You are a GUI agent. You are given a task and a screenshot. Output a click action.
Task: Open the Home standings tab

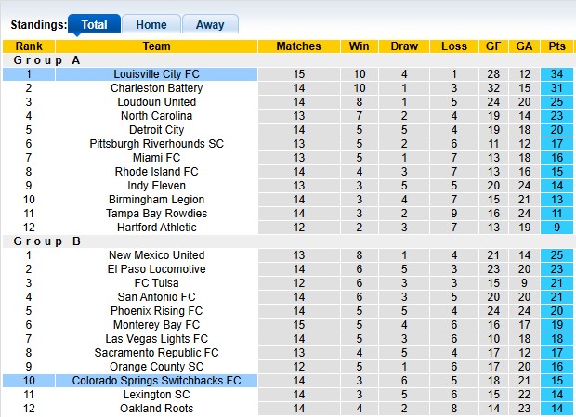click(151, 25)
